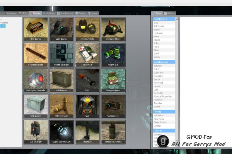Spawn Crossbow Bolts ammo

[36, 55]
